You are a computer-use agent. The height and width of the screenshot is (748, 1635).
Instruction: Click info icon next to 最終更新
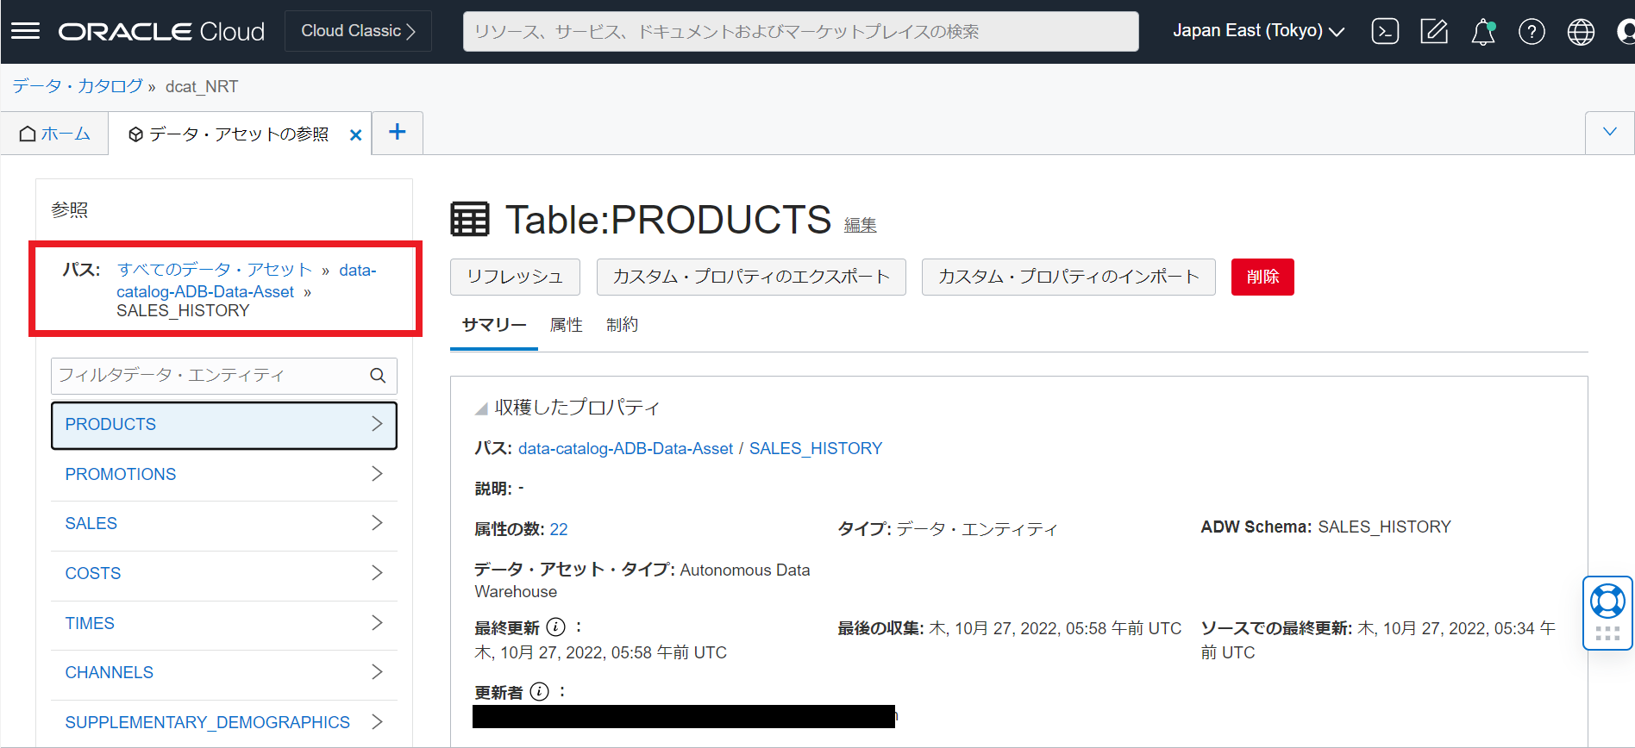click(x=556, y=627)
